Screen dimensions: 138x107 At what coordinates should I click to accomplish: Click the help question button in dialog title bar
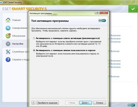tap(97, 13)
